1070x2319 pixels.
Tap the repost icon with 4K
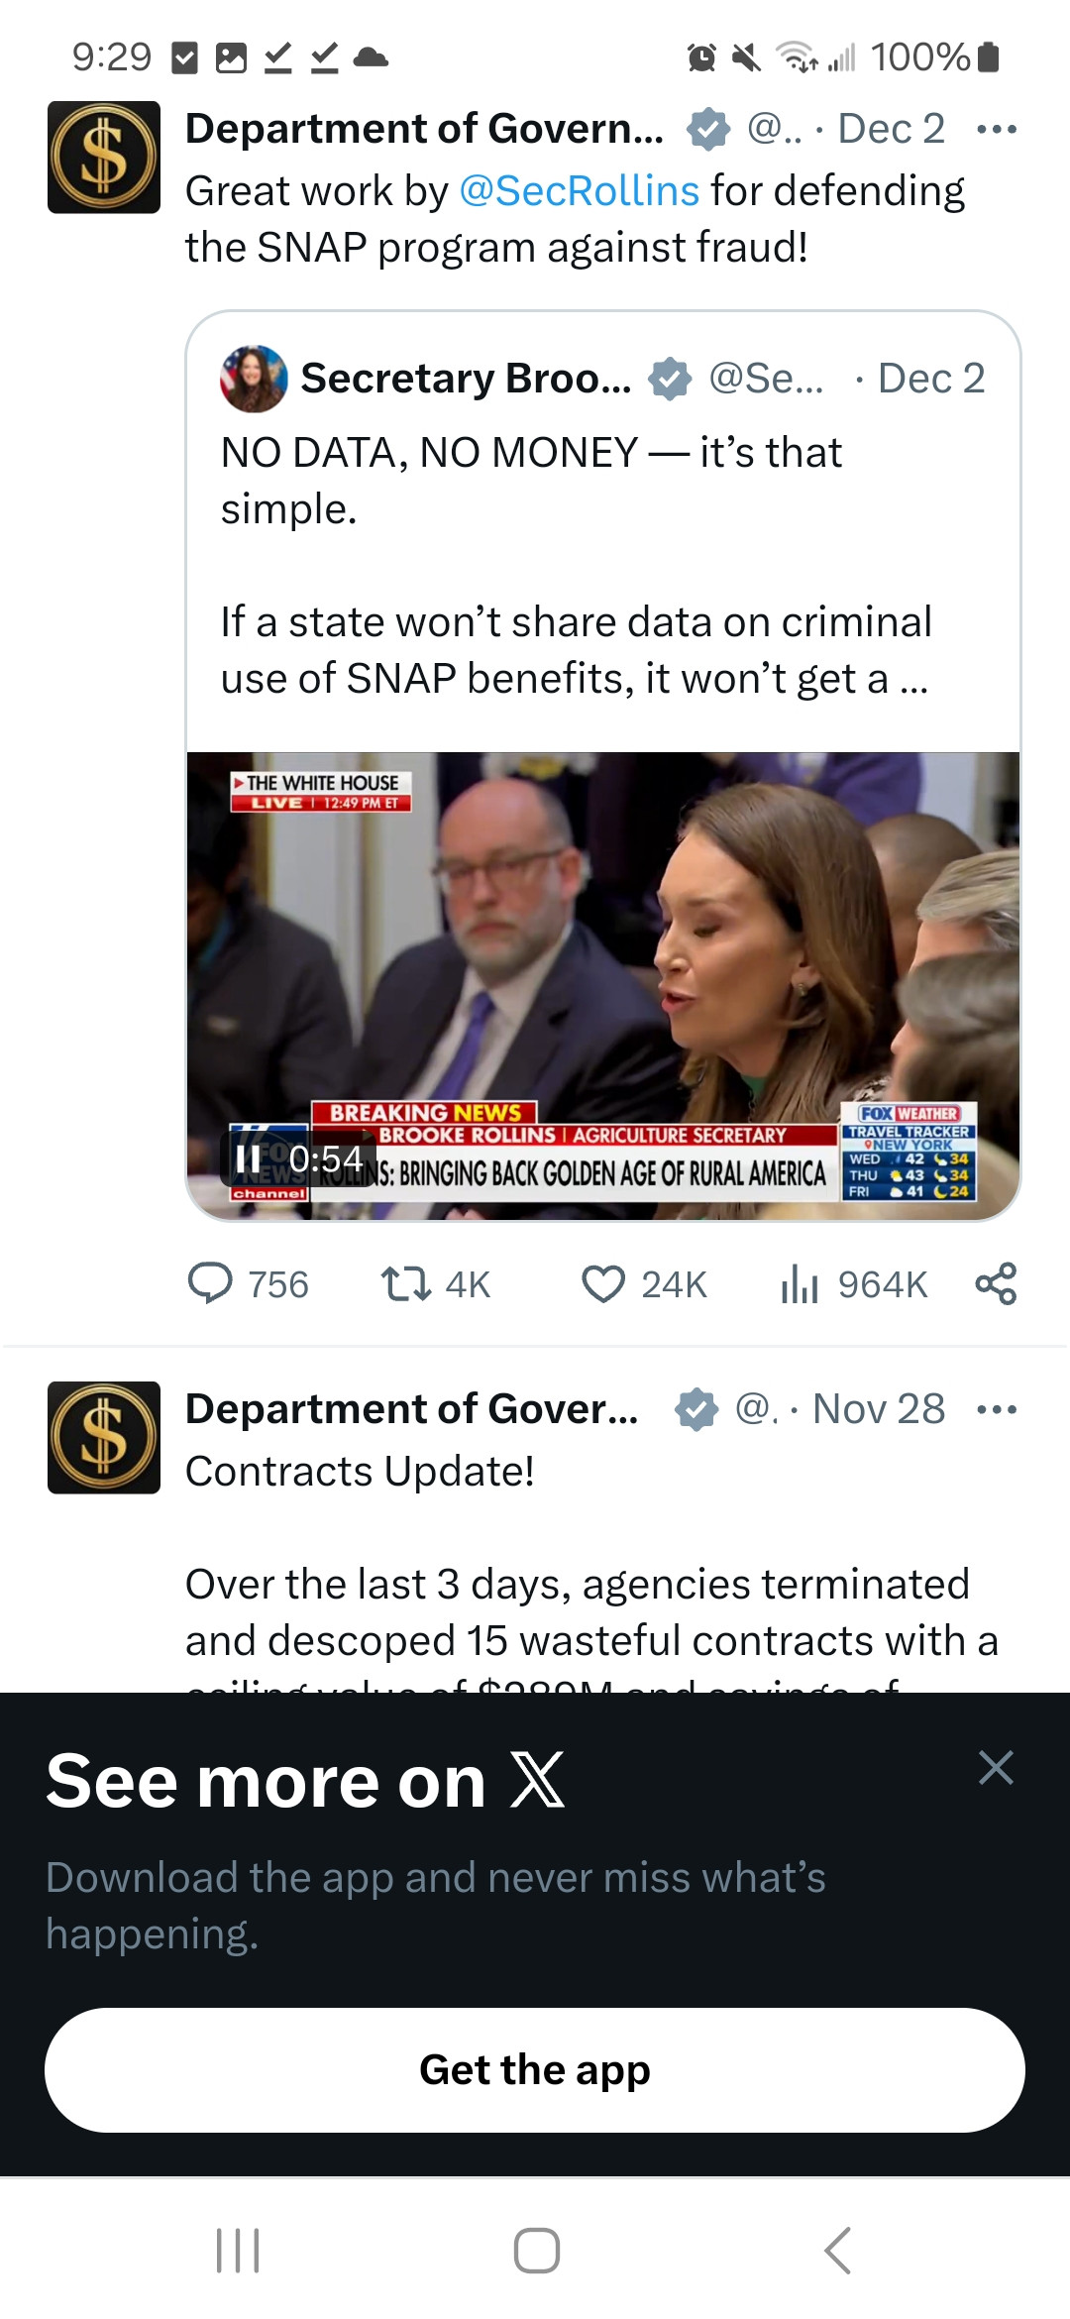[x=406, y=1283]
